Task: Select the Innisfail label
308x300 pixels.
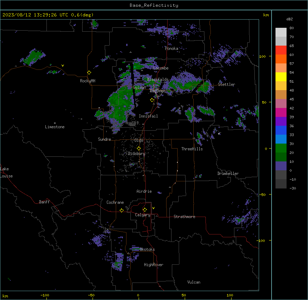Action: coord(148,116)
